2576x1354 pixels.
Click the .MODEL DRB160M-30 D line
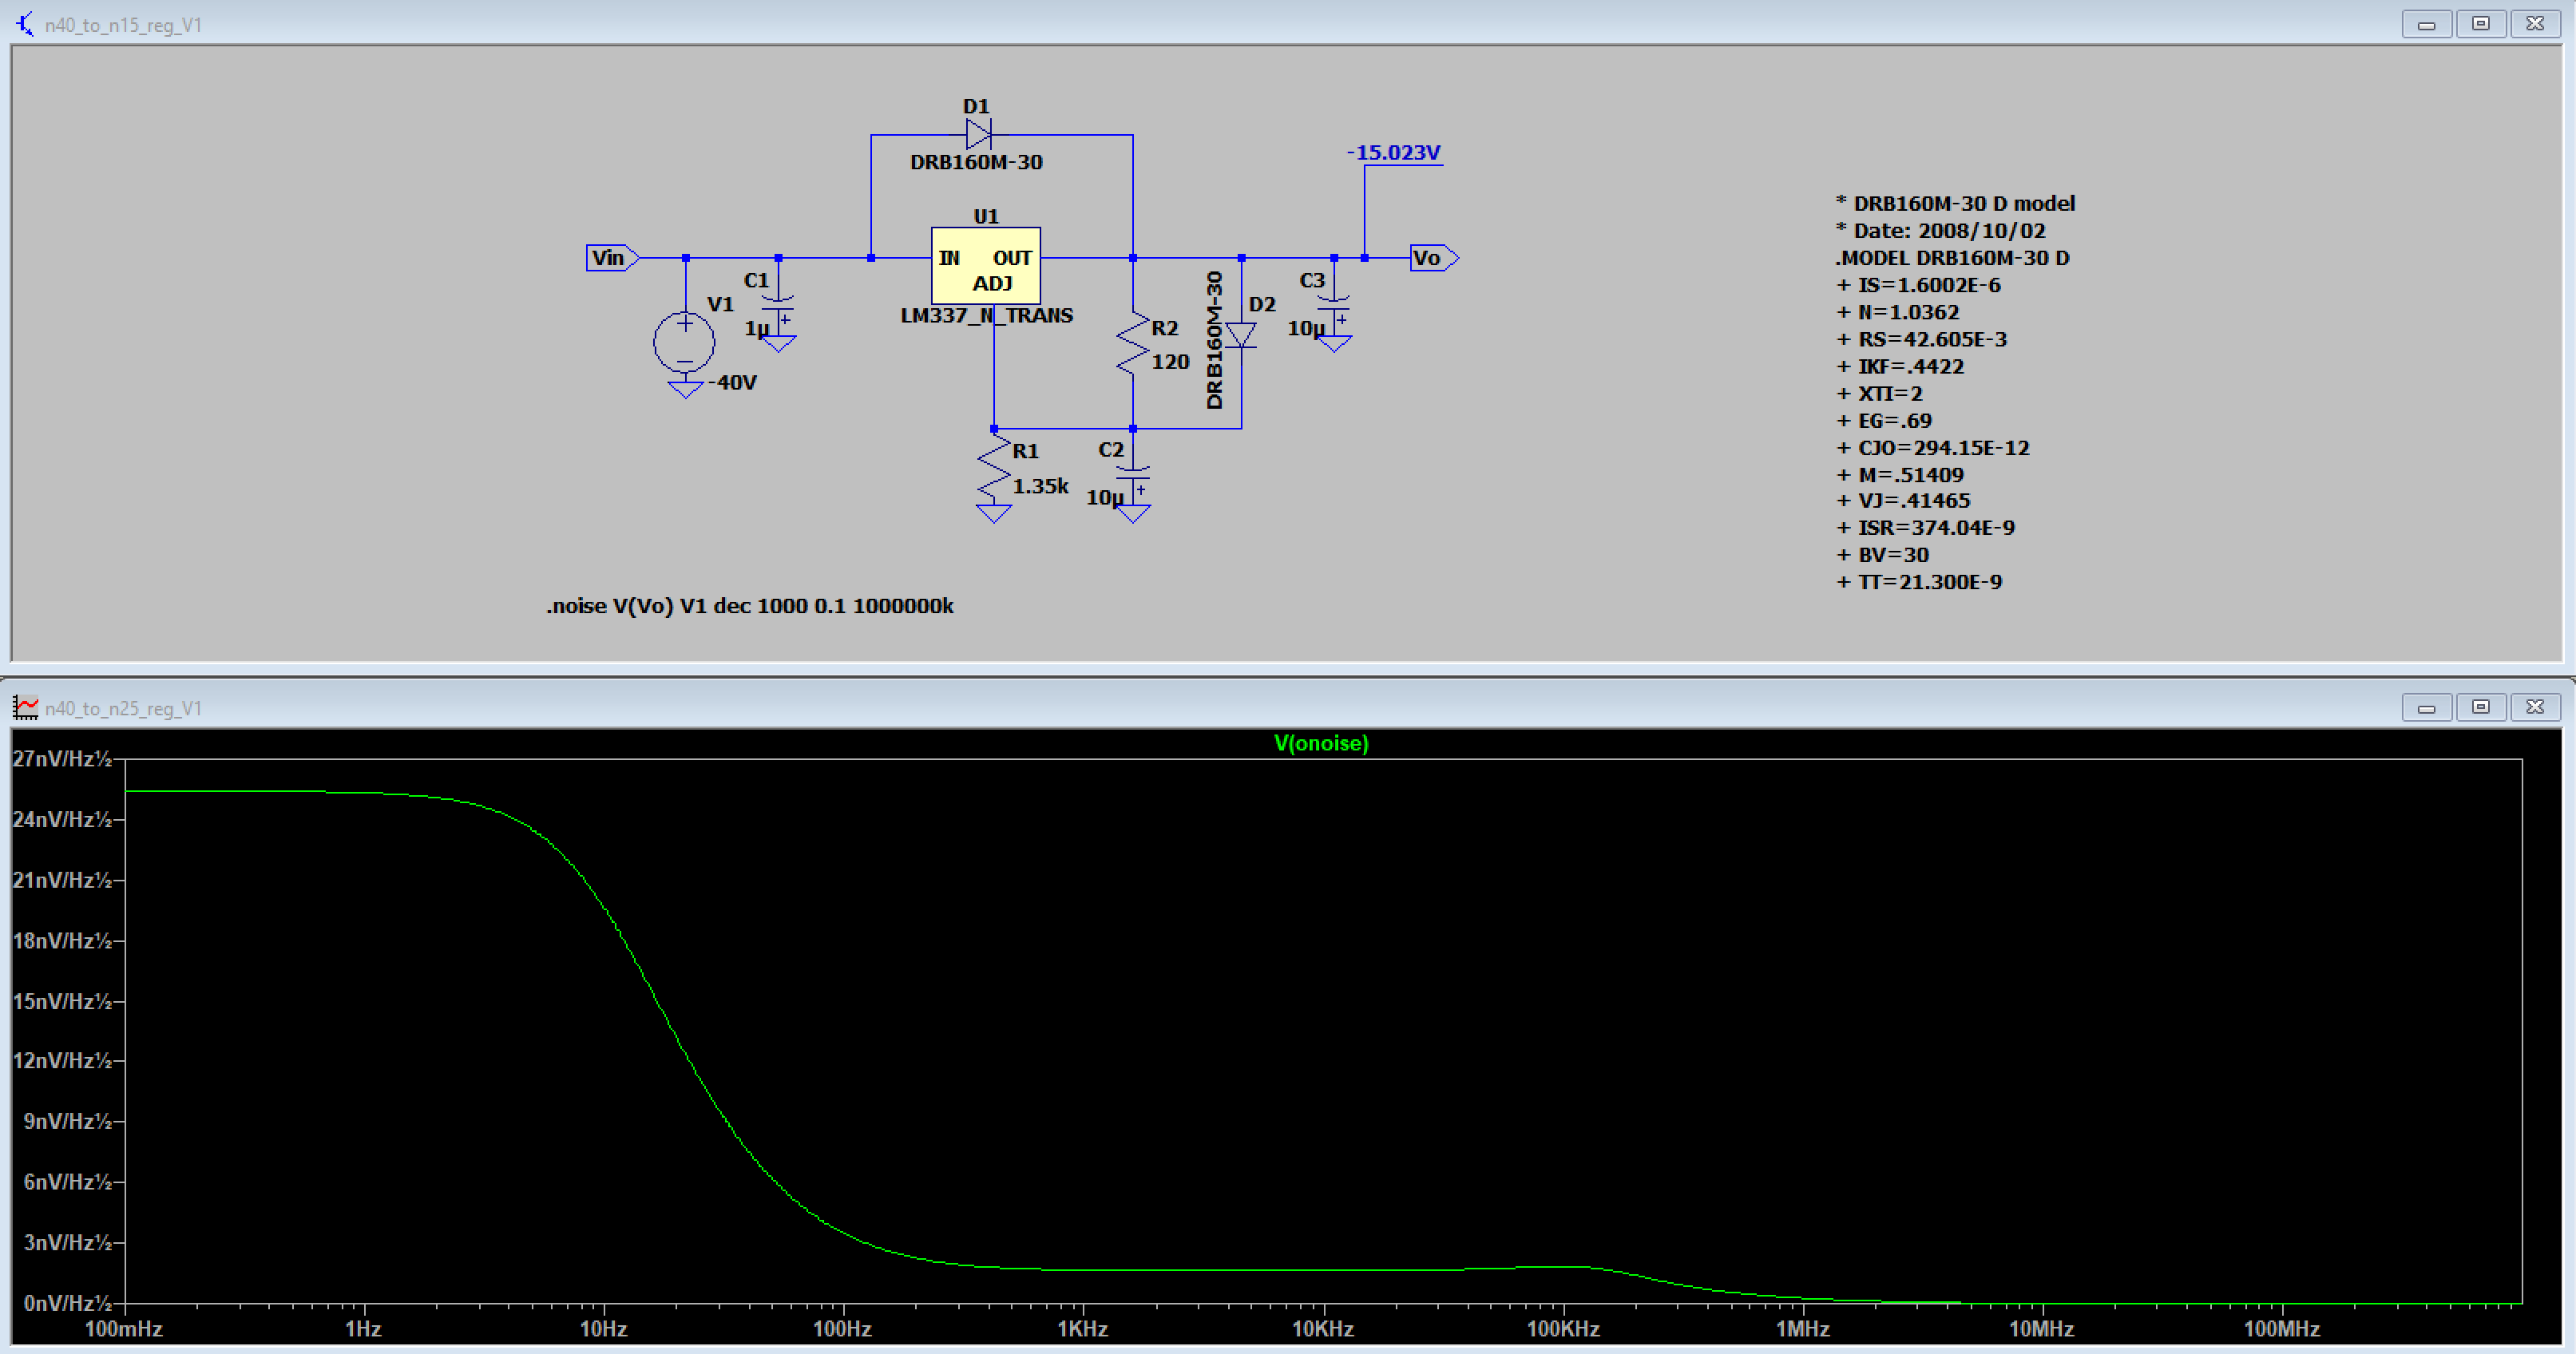(1952, 258)
